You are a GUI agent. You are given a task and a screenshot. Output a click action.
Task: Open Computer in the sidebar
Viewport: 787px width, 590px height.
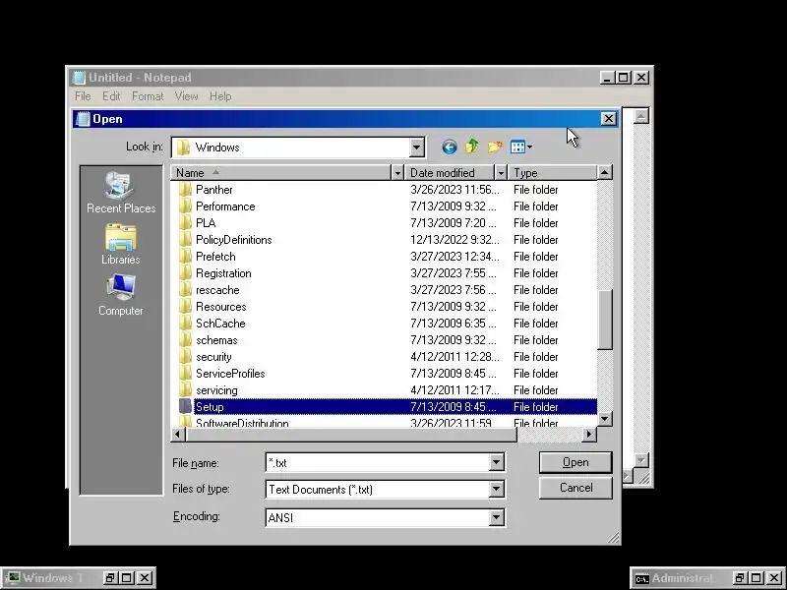pyautogui.click(x=120, y=295)
